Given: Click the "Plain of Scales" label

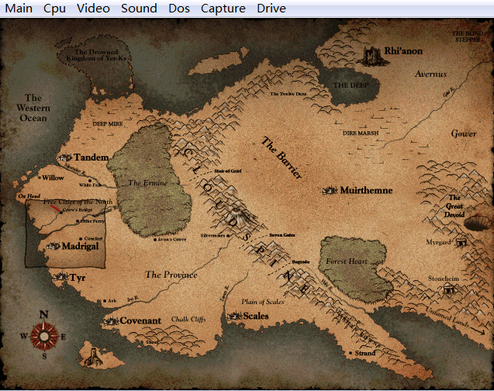Looking at the screenshot, I should pos(263,302).
